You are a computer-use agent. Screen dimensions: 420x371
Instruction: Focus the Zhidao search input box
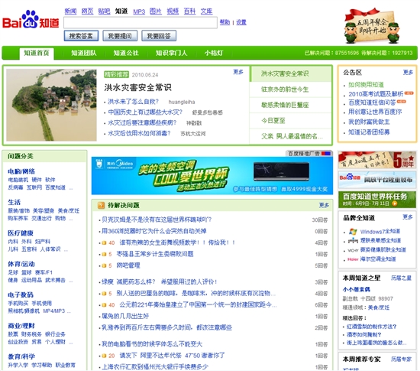(x=141, y=22)
